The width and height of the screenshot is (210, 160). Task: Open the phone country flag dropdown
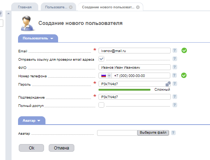(105, 75)
